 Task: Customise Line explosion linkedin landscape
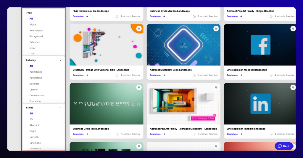point(232,134)
